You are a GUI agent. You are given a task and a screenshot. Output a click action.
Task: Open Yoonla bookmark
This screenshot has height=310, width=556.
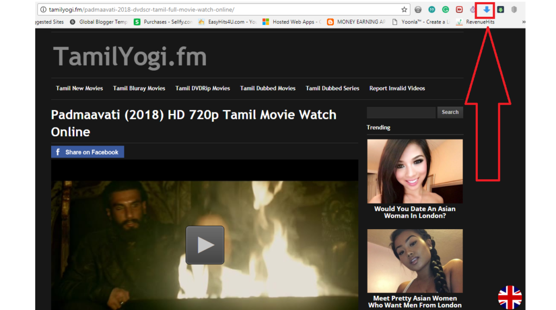coord(421,22)
